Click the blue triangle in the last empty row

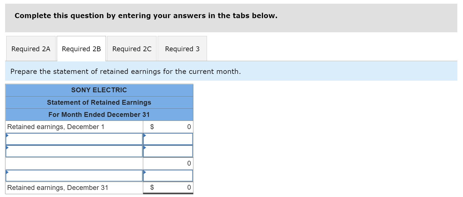(7, 172)
